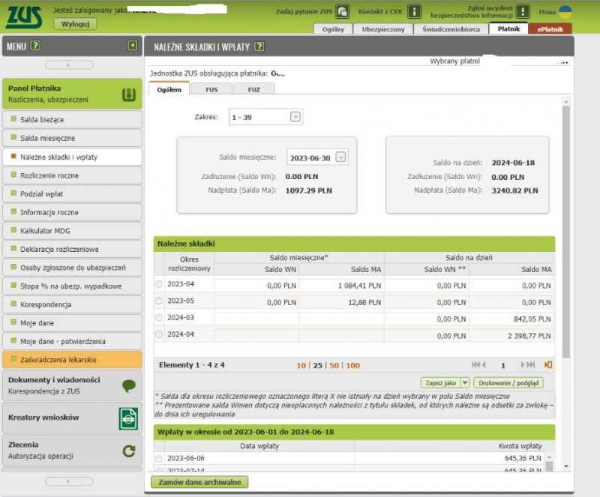Open Kreatory wniosków document icon
The image size is (600, 497).
128,418
